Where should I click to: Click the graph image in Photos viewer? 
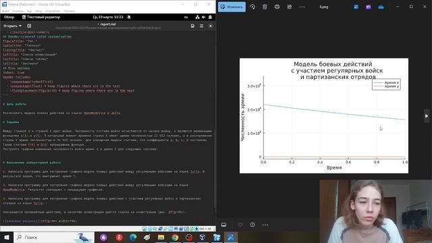coord(324,115)
